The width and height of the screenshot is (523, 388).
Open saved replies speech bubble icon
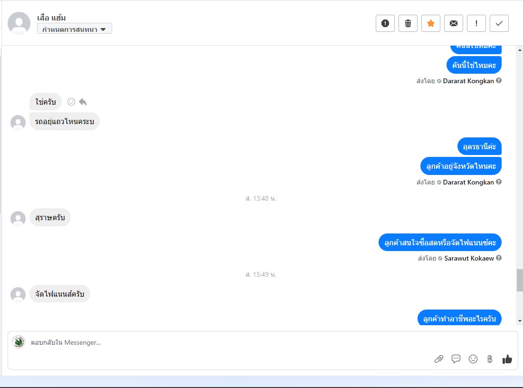coord(456,359)
